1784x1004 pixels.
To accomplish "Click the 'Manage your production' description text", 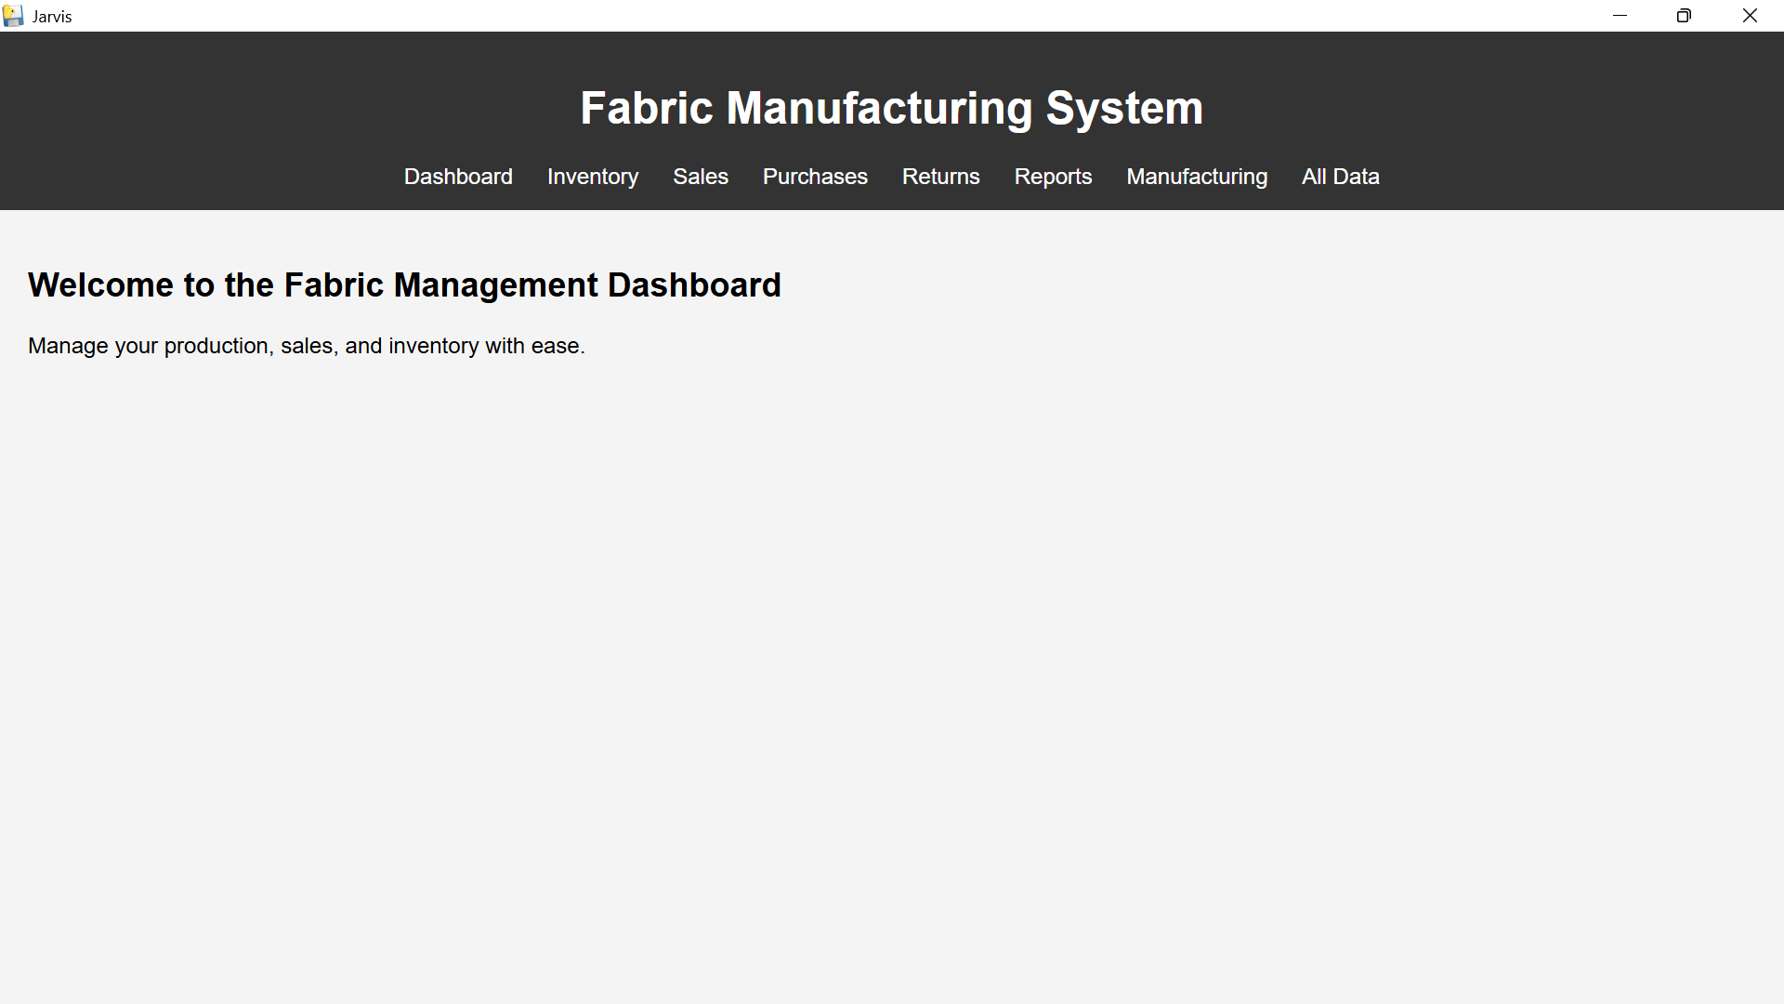I will pyautogui.click(x=306, y=346).
